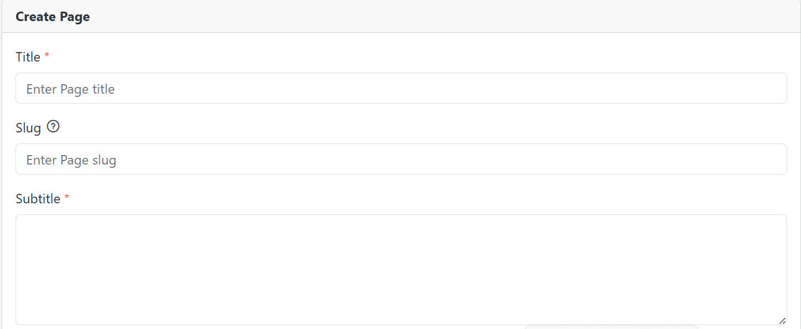This screenshot has width=801, height=329.
Task: Focus the Title input field
Action: click(401, 88)
